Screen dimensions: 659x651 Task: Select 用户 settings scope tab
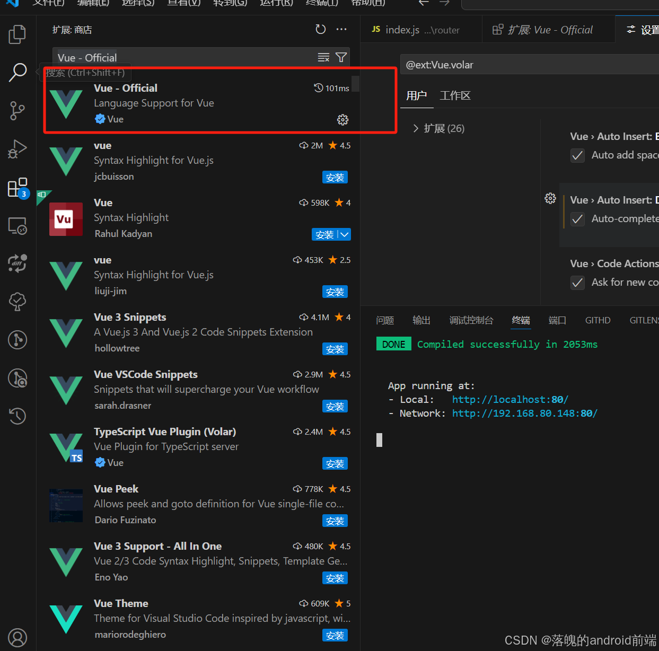tap(416, 95)
